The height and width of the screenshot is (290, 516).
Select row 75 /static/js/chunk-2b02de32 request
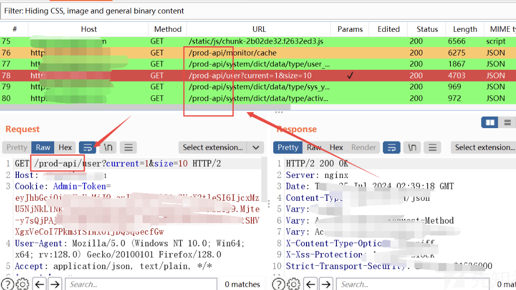point(258,41)
